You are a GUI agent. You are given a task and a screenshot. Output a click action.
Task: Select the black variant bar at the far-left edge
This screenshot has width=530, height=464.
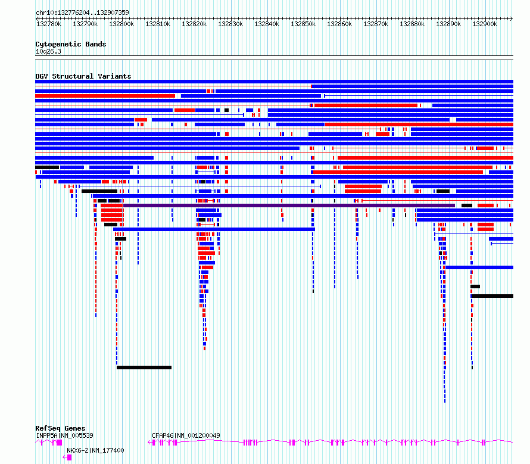click(47, 167)
